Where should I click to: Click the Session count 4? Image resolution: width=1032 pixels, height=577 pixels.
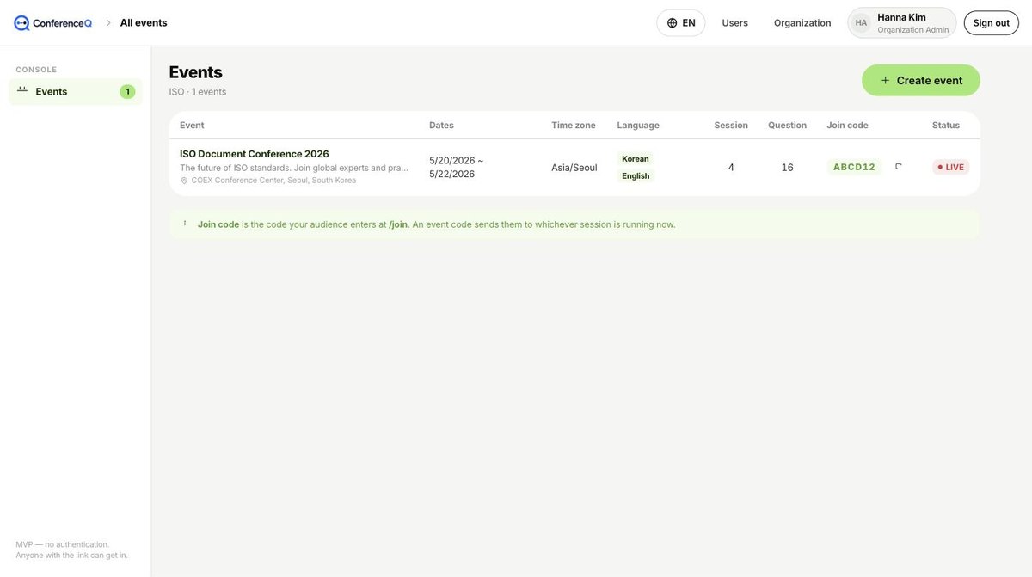pos(731,168)
